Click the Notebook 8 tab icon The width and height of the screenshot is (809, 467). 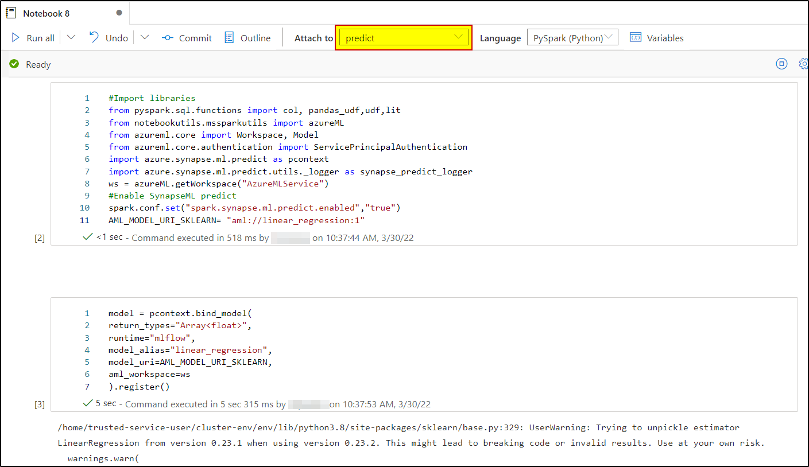pyautogui.click(x=11, y=13)
